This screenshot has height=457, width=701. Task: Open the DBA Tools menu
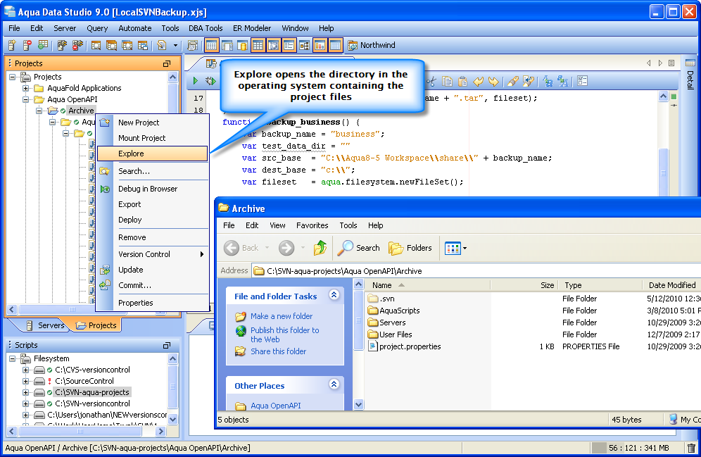click(x=206, y=28)
